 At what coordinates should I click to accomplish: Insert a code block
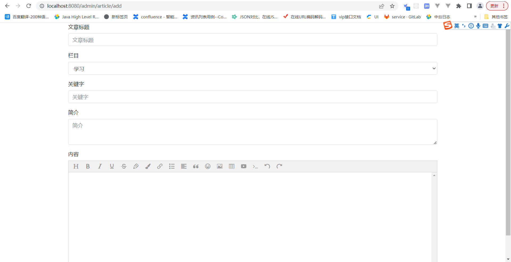(256, 166)
